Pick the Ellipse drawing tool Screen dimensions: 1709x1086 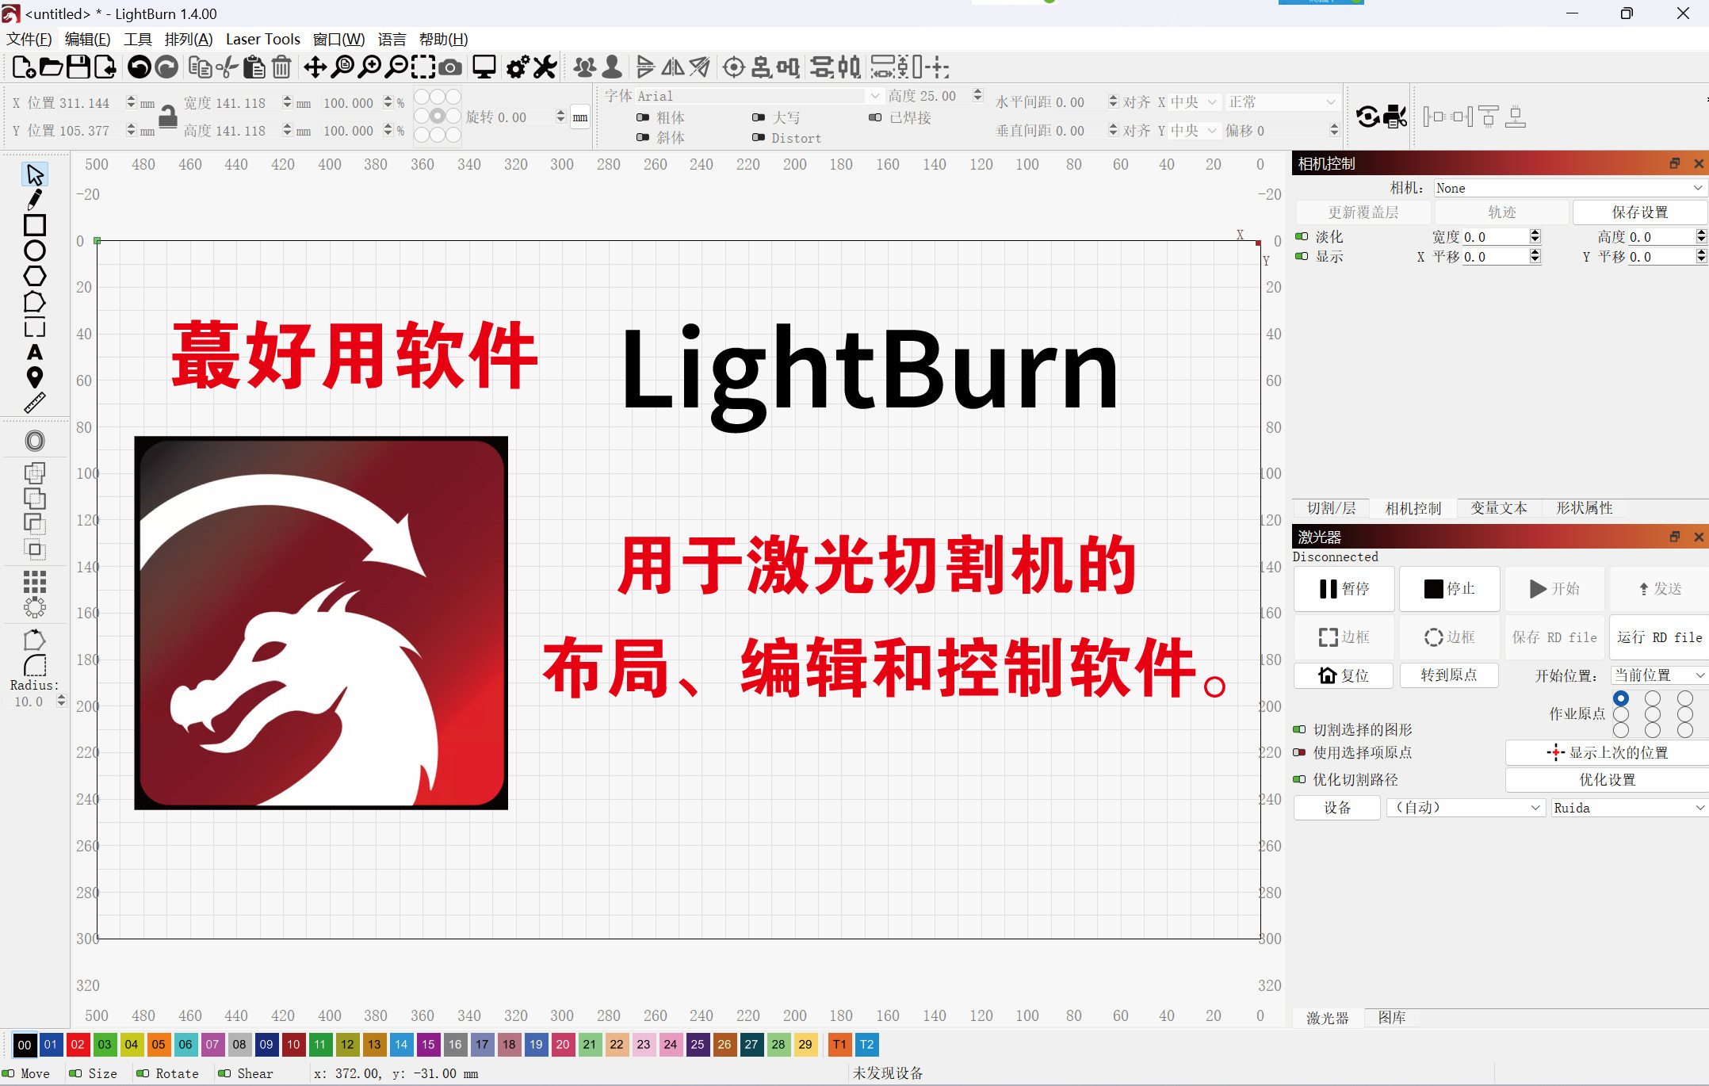pyautogui.click(x=35, y=250)
